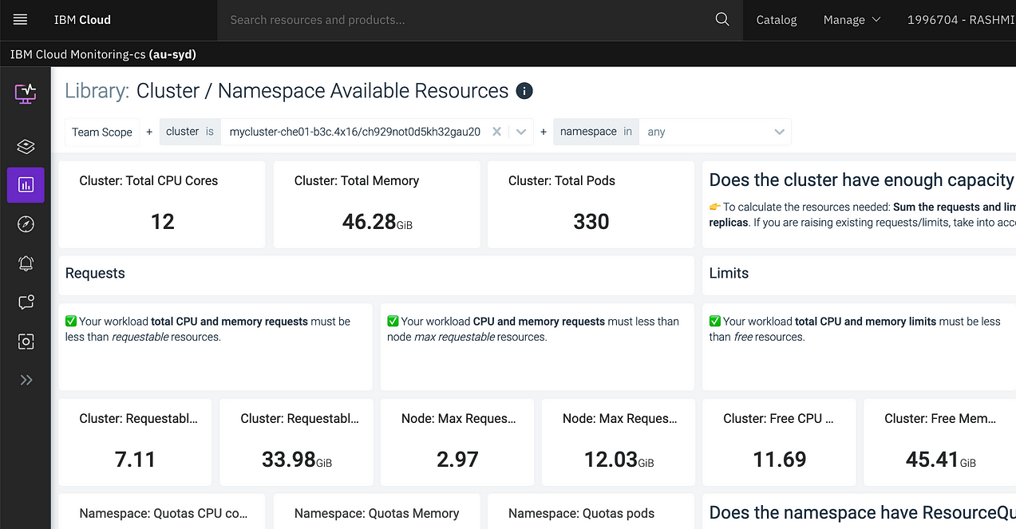Click the search magnifier icon

(x=722, y=20)
